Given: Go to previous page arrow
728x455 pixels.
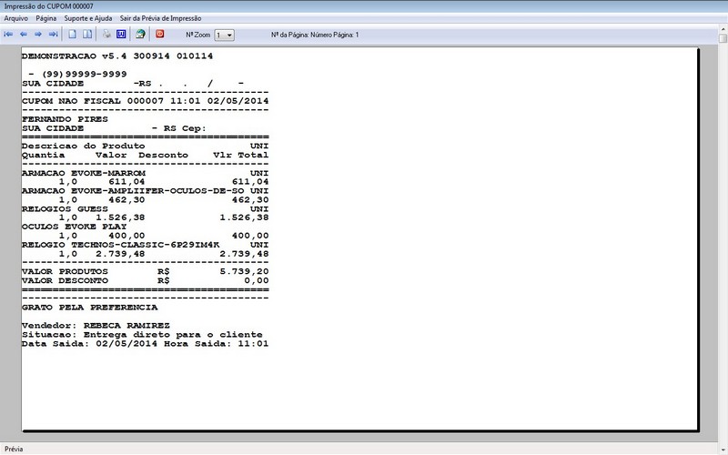Looking at the screenshot, I should coord(24,35).
